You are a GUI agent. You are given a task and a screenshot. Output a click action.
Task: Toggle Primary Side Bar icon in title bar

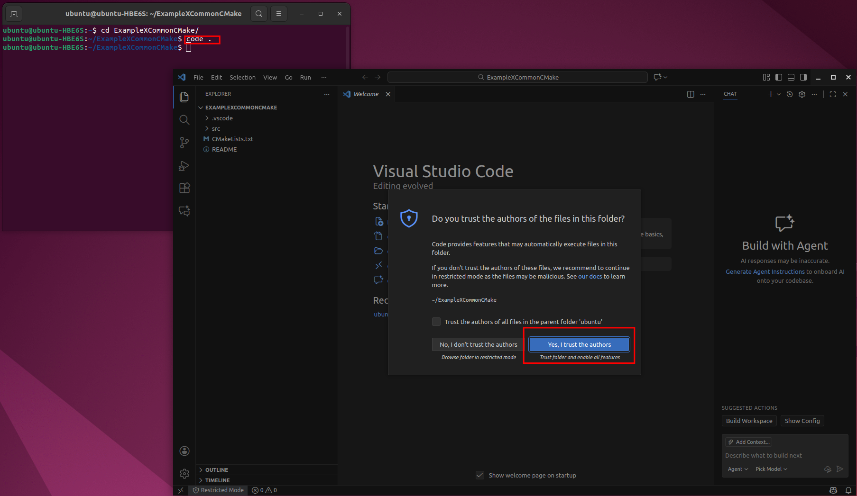pos(779,77)
